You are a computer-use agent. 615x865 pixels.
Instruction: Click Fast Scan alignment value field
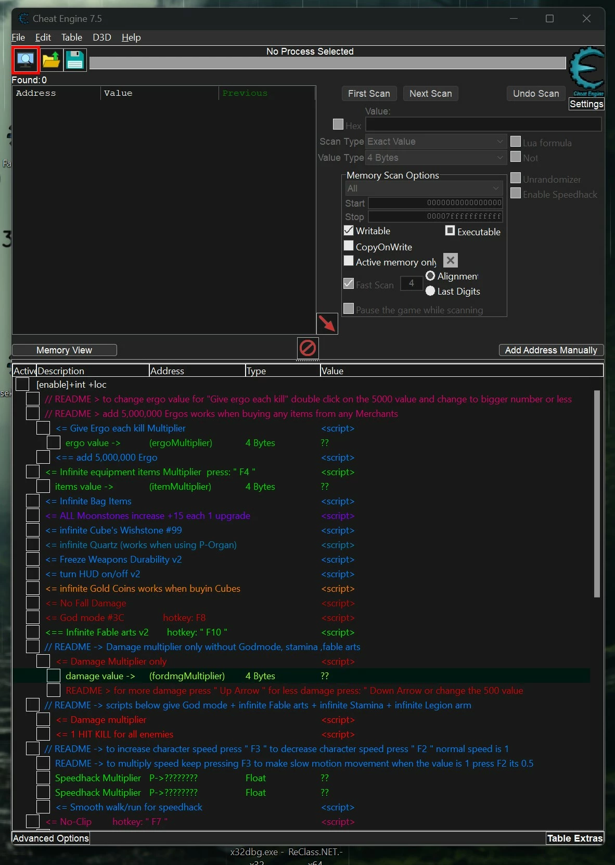[411, 283]
